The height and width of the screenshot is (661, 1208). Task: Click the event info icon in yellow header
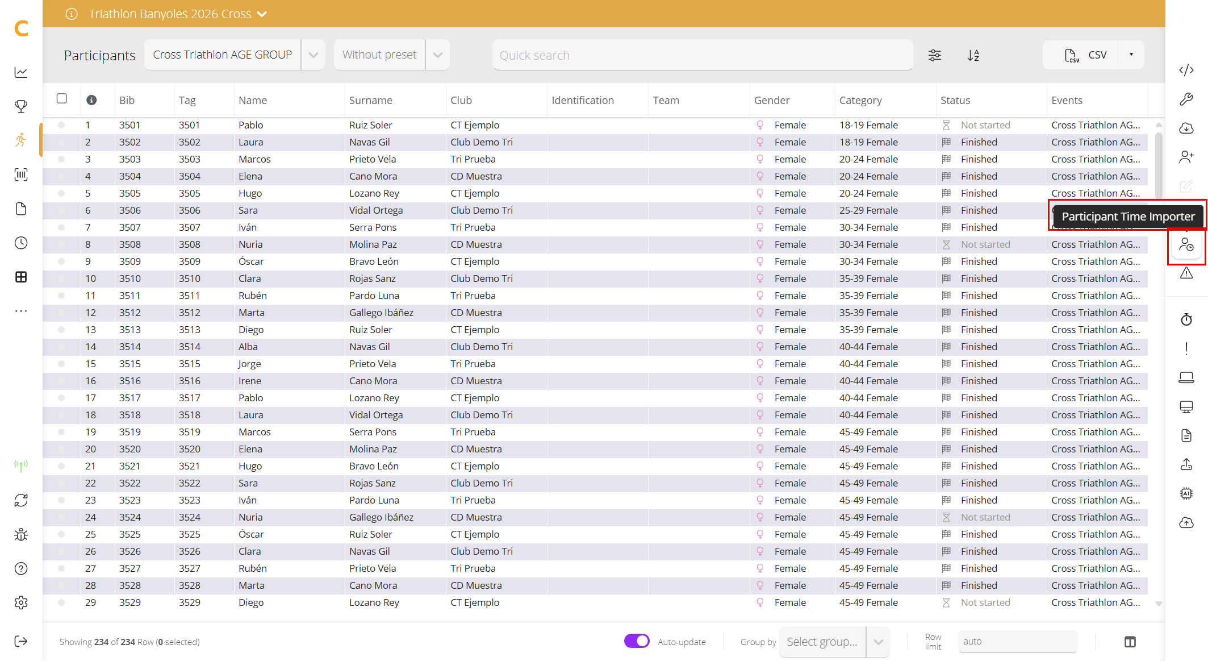click(72, 14)
